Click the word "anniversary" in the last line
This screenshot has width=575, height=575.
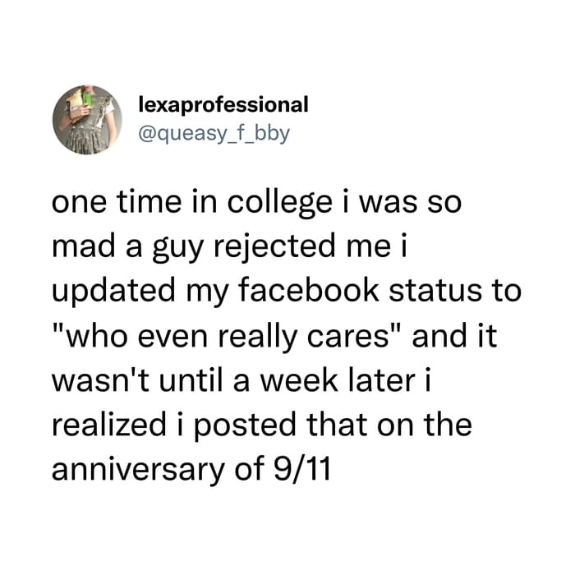138,470
